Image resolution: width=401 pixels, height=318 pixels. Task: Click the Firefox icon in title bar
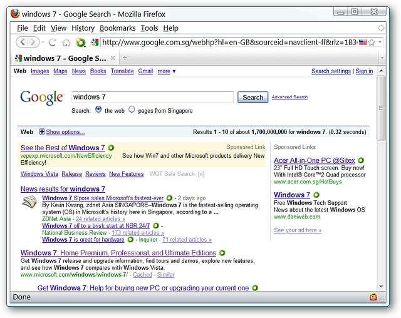[15, 14]
